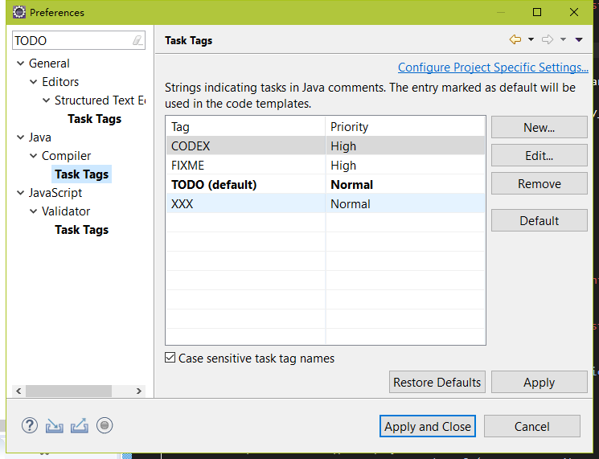Click the tree's horizontal scrollbar right arrow

[139, 391]
